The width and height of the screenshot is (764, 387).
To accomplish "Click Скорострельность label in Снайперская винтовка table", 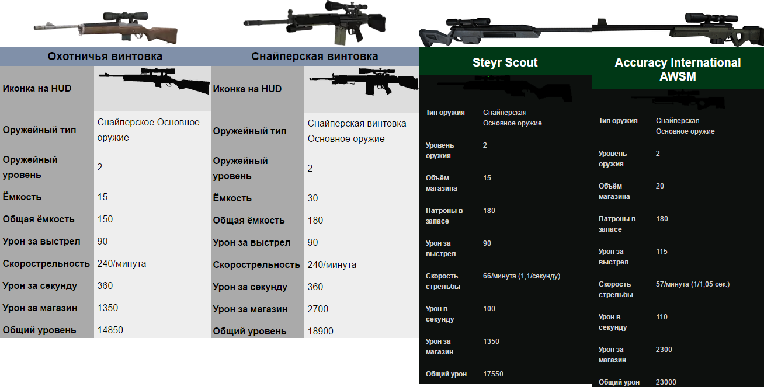I will [x=256, y=264].
